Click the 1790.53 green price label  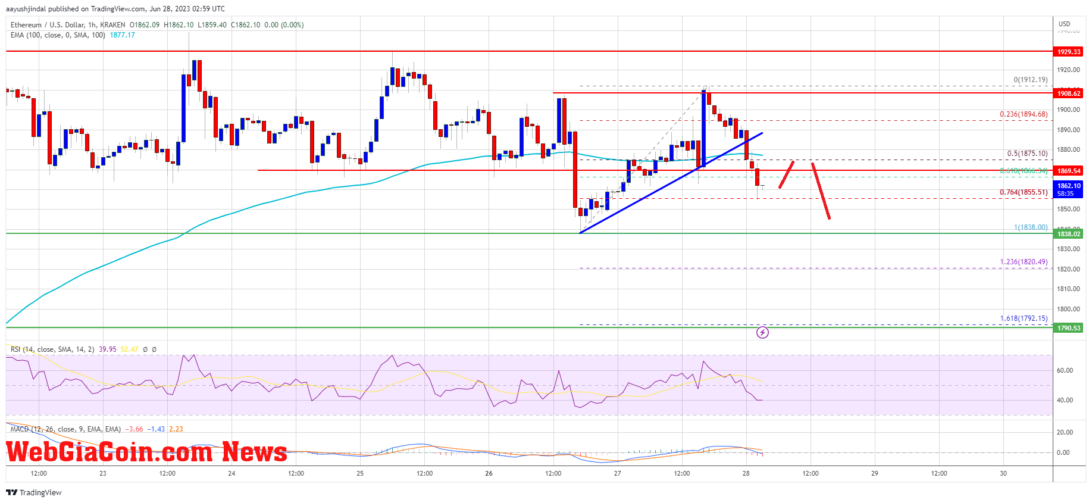pyautogui.click(x=1068, y=328)
